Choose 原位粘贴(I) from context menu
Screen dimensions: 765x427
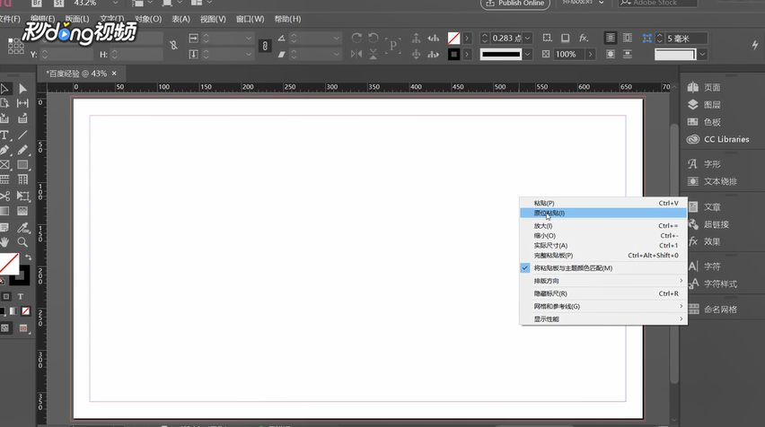(x=603, y=213)
